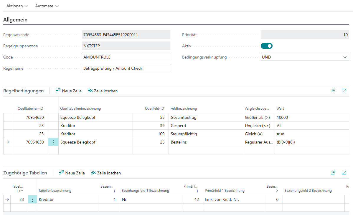Expand Regelbedingungen section to full view
This screenshot has width=353, height=215.
point(344,91)
